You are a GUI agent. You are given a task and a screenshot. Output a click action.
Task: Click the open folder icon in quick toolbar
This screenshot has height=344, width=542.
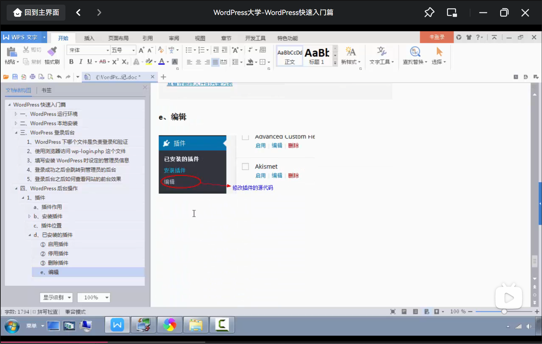coord(6,77)
